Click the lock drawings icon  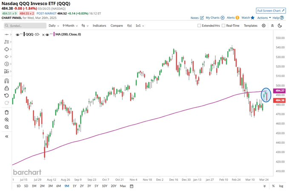(x=6, y=88)
